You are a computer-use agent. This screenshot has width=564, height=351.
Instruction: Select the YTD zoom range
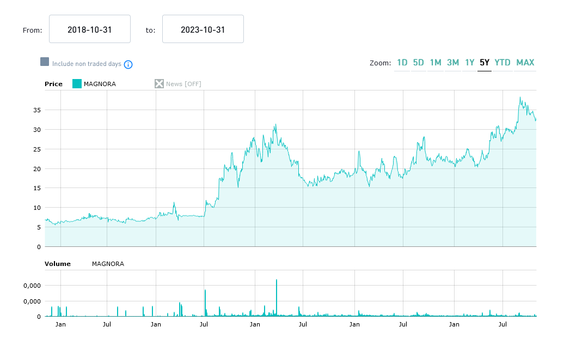[x=502, y=63]
